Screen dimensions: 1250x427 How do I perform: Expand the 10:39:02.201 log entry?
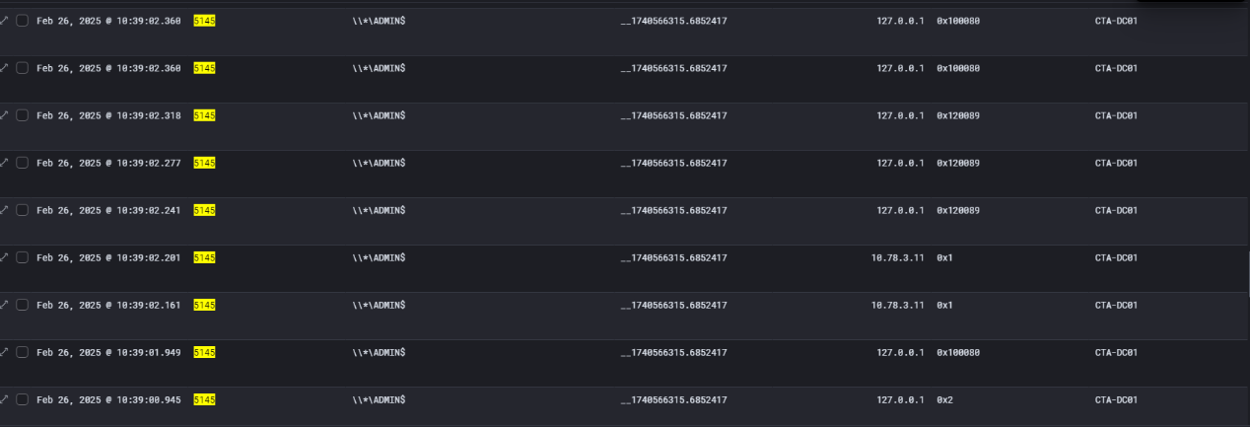tap(3, 257)
